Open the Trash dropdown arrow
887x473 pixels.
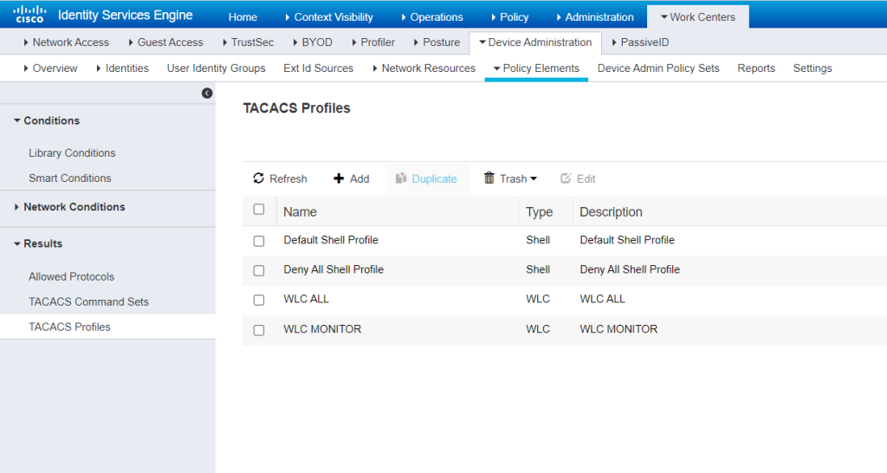coord(534,179)
